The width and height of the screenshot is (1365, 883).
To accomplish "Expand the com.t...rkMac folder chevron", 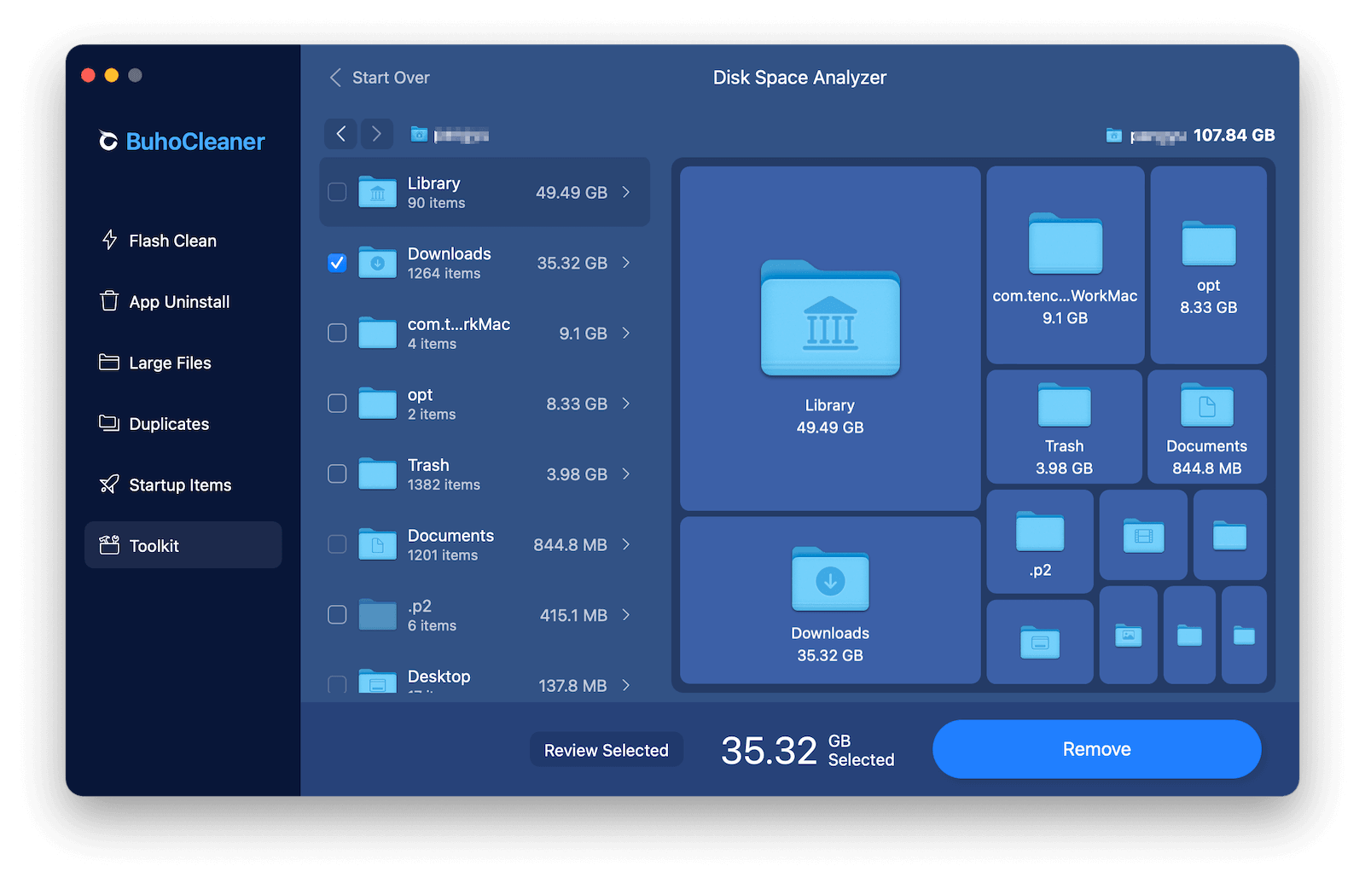I will click(626, 333).
